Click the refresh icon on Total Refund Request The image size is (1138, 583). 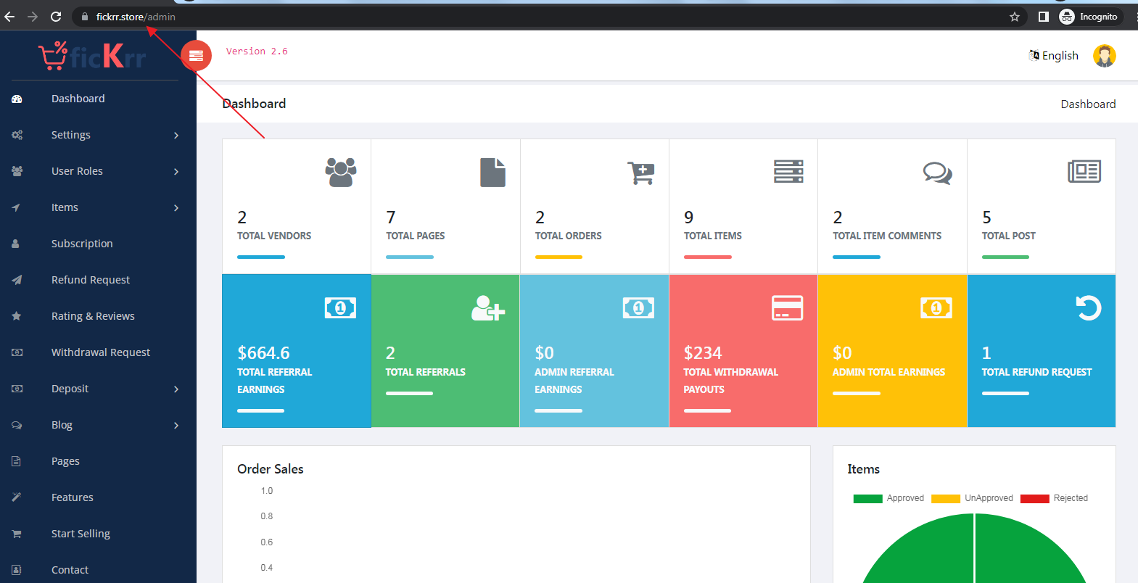pyautogui.click(x=1088, y=308)
